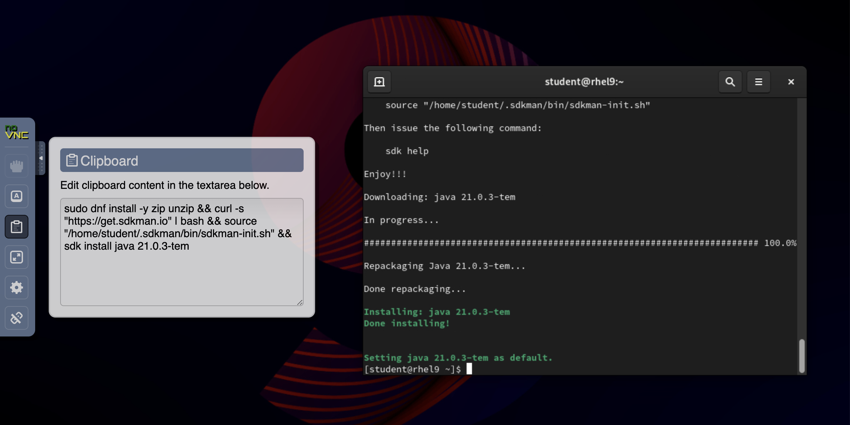Disconnect the noVNC session icon

click(17, 318)
